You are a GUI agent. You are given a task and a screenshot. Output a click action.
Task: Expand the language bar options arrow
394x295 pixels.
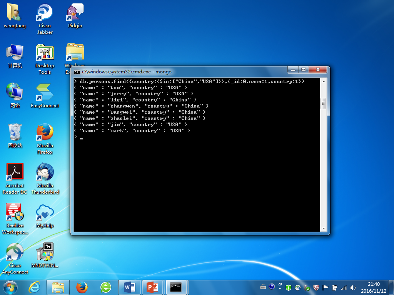(280, 288)
